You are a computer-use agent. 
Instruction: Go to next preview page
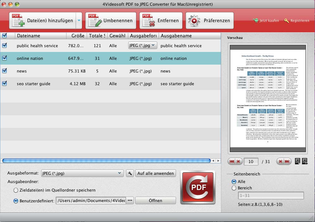(280, 161)
